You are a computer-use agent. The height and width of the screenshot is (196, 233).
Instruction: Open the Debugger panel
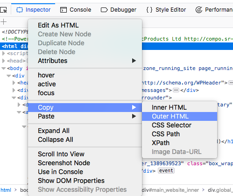click(119, 10)
